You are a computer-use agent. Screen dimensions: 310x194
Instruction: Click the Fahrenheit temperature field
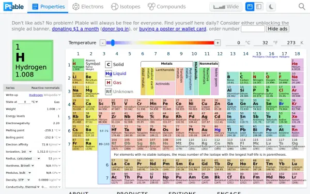[263, 43]
